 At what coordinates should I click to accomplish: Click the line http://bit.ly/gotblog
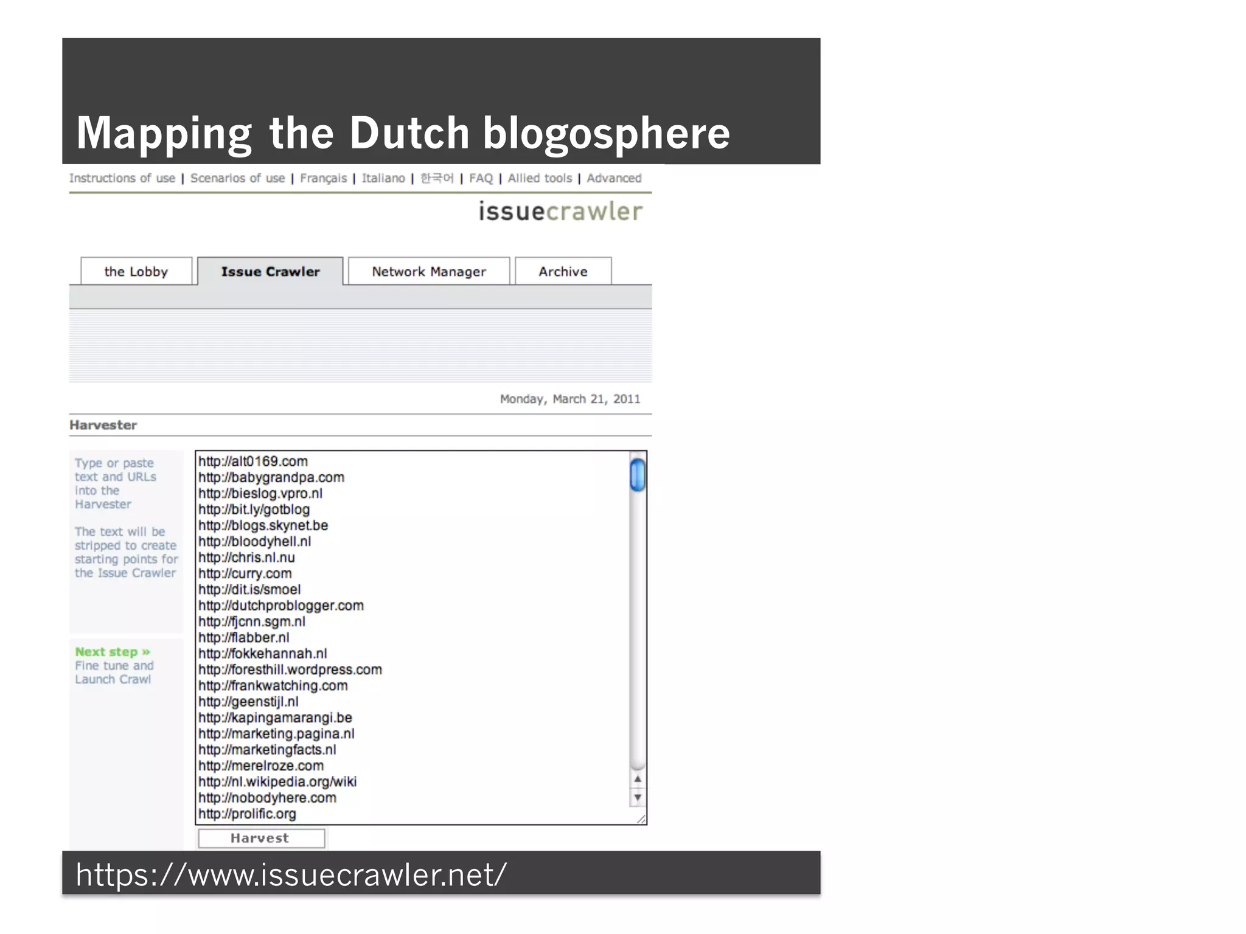pos(254,510)
